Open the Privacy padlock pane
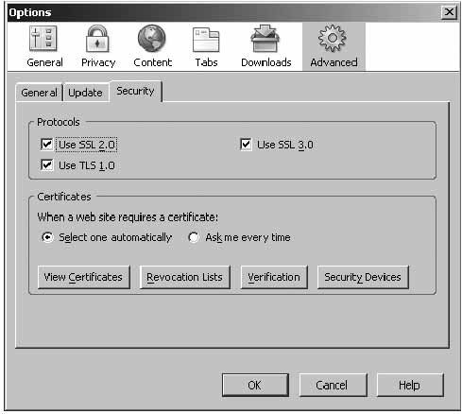The width and height of the screenshot is (462, 414). [98, 46]
